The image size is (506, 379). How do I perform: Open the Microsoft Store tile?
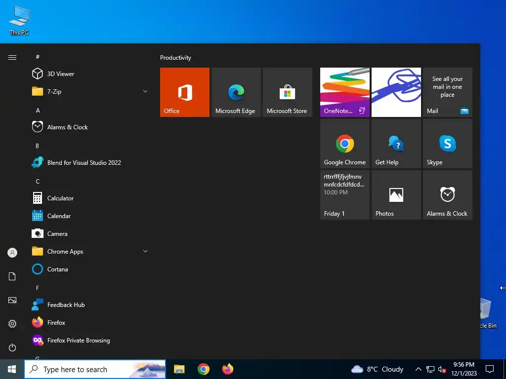(287, 92)
